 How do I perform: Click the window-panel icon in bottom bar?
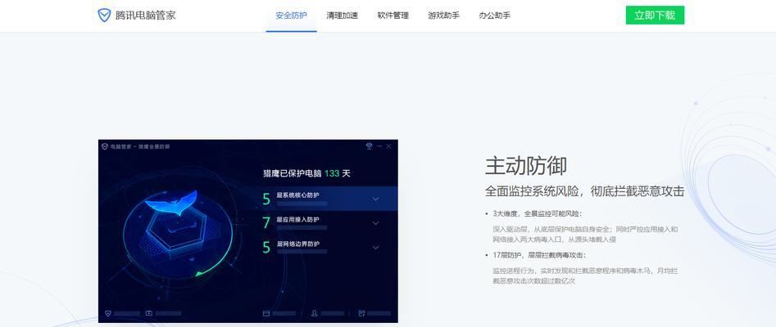(265, 313)
